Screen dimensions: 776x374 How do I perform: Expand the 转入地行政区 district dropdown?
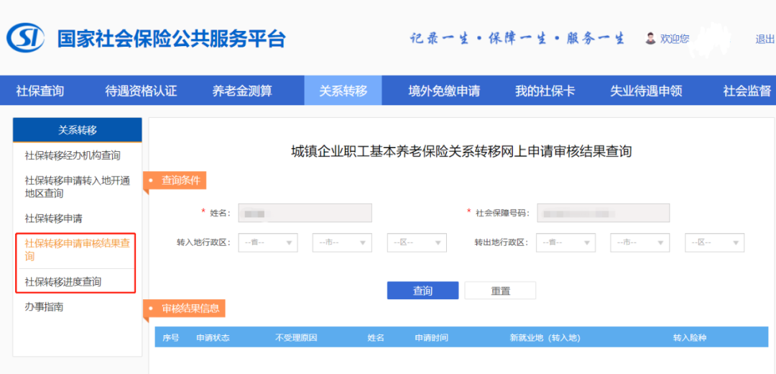[x=417, y=242]
